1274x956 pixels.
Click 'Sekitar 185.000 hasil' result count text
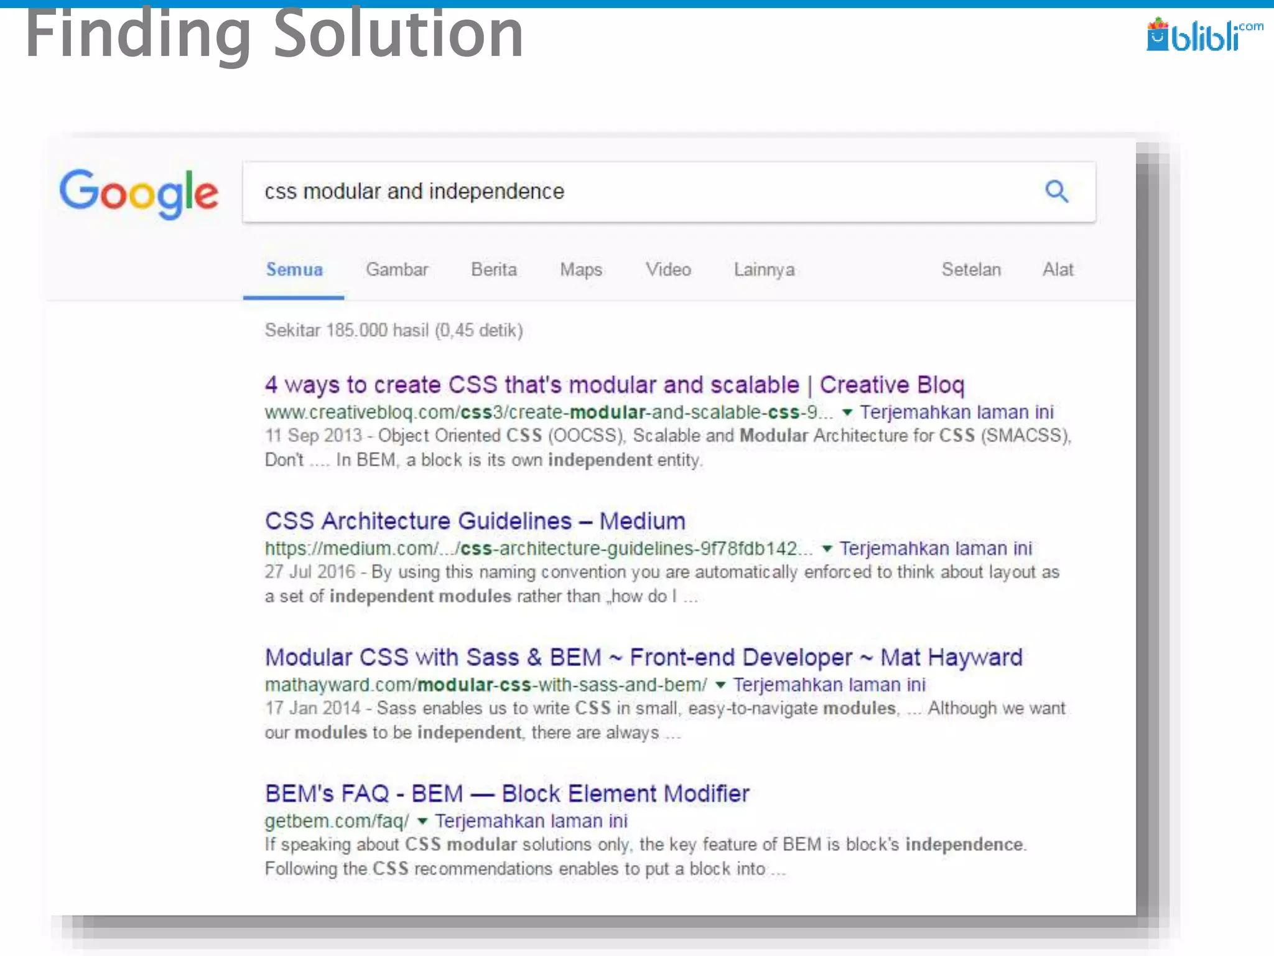tap(394, 330)
